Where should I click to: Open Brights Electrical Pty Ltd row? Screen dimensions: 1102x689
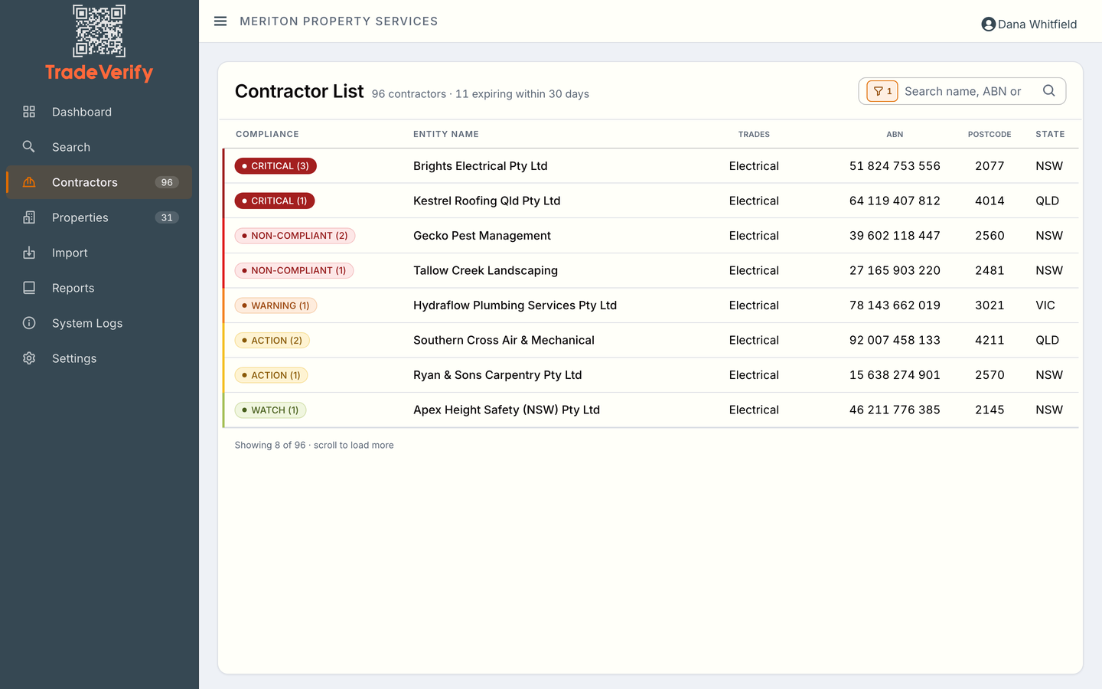[x=650, y=166]
